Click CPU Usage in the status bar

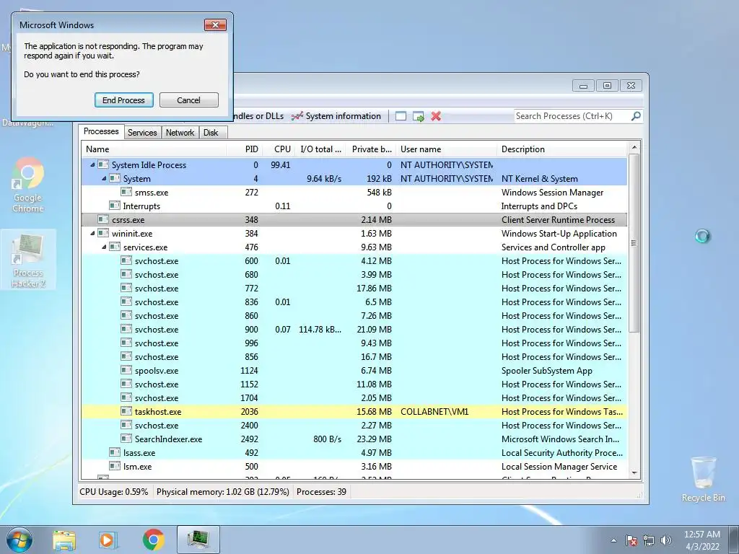pyautogui.click(x=113, y=492)
